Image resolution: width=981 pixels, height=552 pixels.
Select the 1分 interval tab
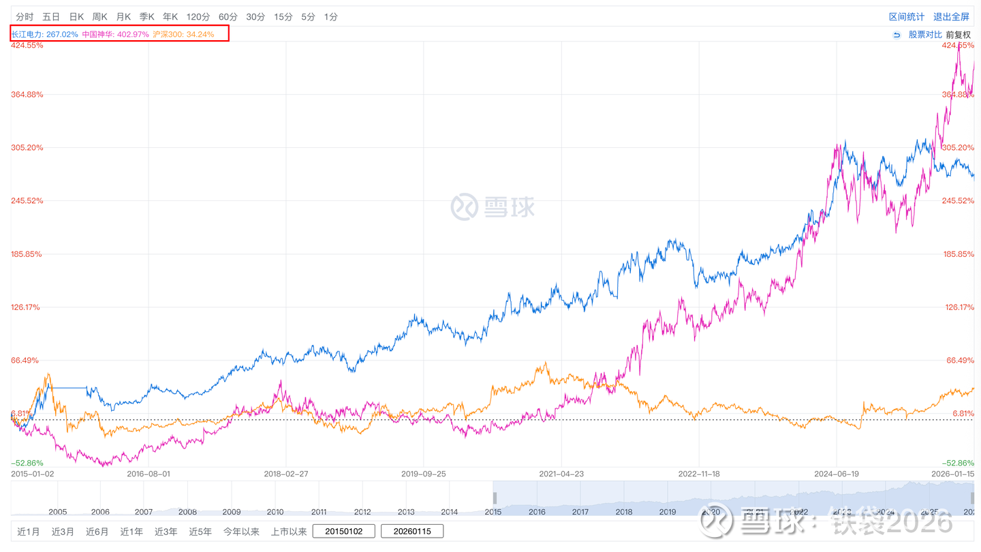(330, 16)
